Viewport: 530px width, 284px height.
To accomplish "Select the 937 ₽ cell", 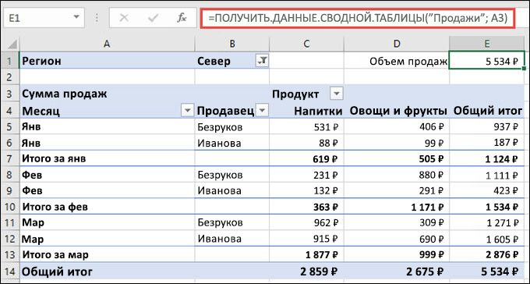I will (487, 126).
